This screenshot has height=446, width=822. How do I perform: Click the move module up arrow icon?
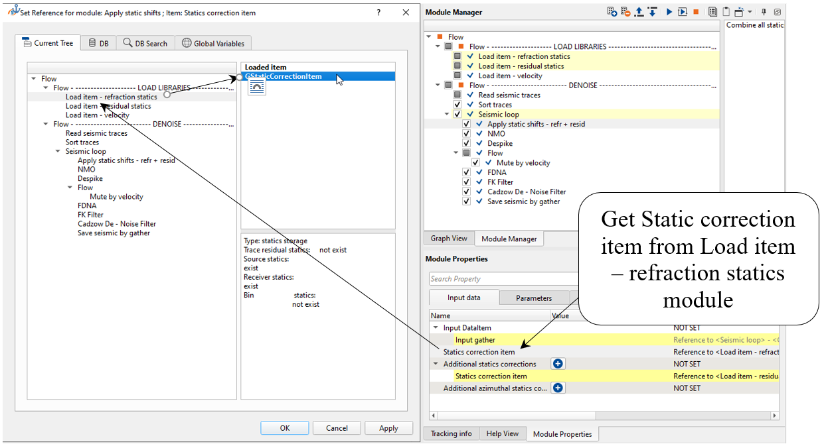click(x=639, y=12)
